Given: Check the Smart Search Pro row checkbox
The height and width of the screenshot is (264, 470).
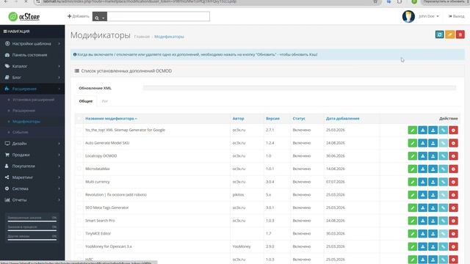Looking at the screenshot, I should pyautogui.click(x=79, y=221).
